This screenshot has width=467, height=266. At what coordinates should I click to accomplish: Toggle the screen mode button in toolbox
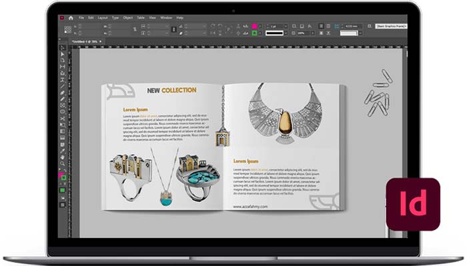point(62,205)
